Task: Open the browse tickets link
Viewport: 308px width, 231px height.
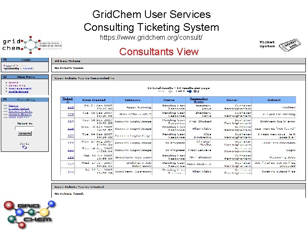Action: (x=21, y=111)
